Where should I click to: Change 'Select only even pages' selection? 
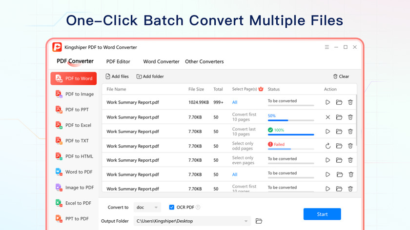[243, 160]
